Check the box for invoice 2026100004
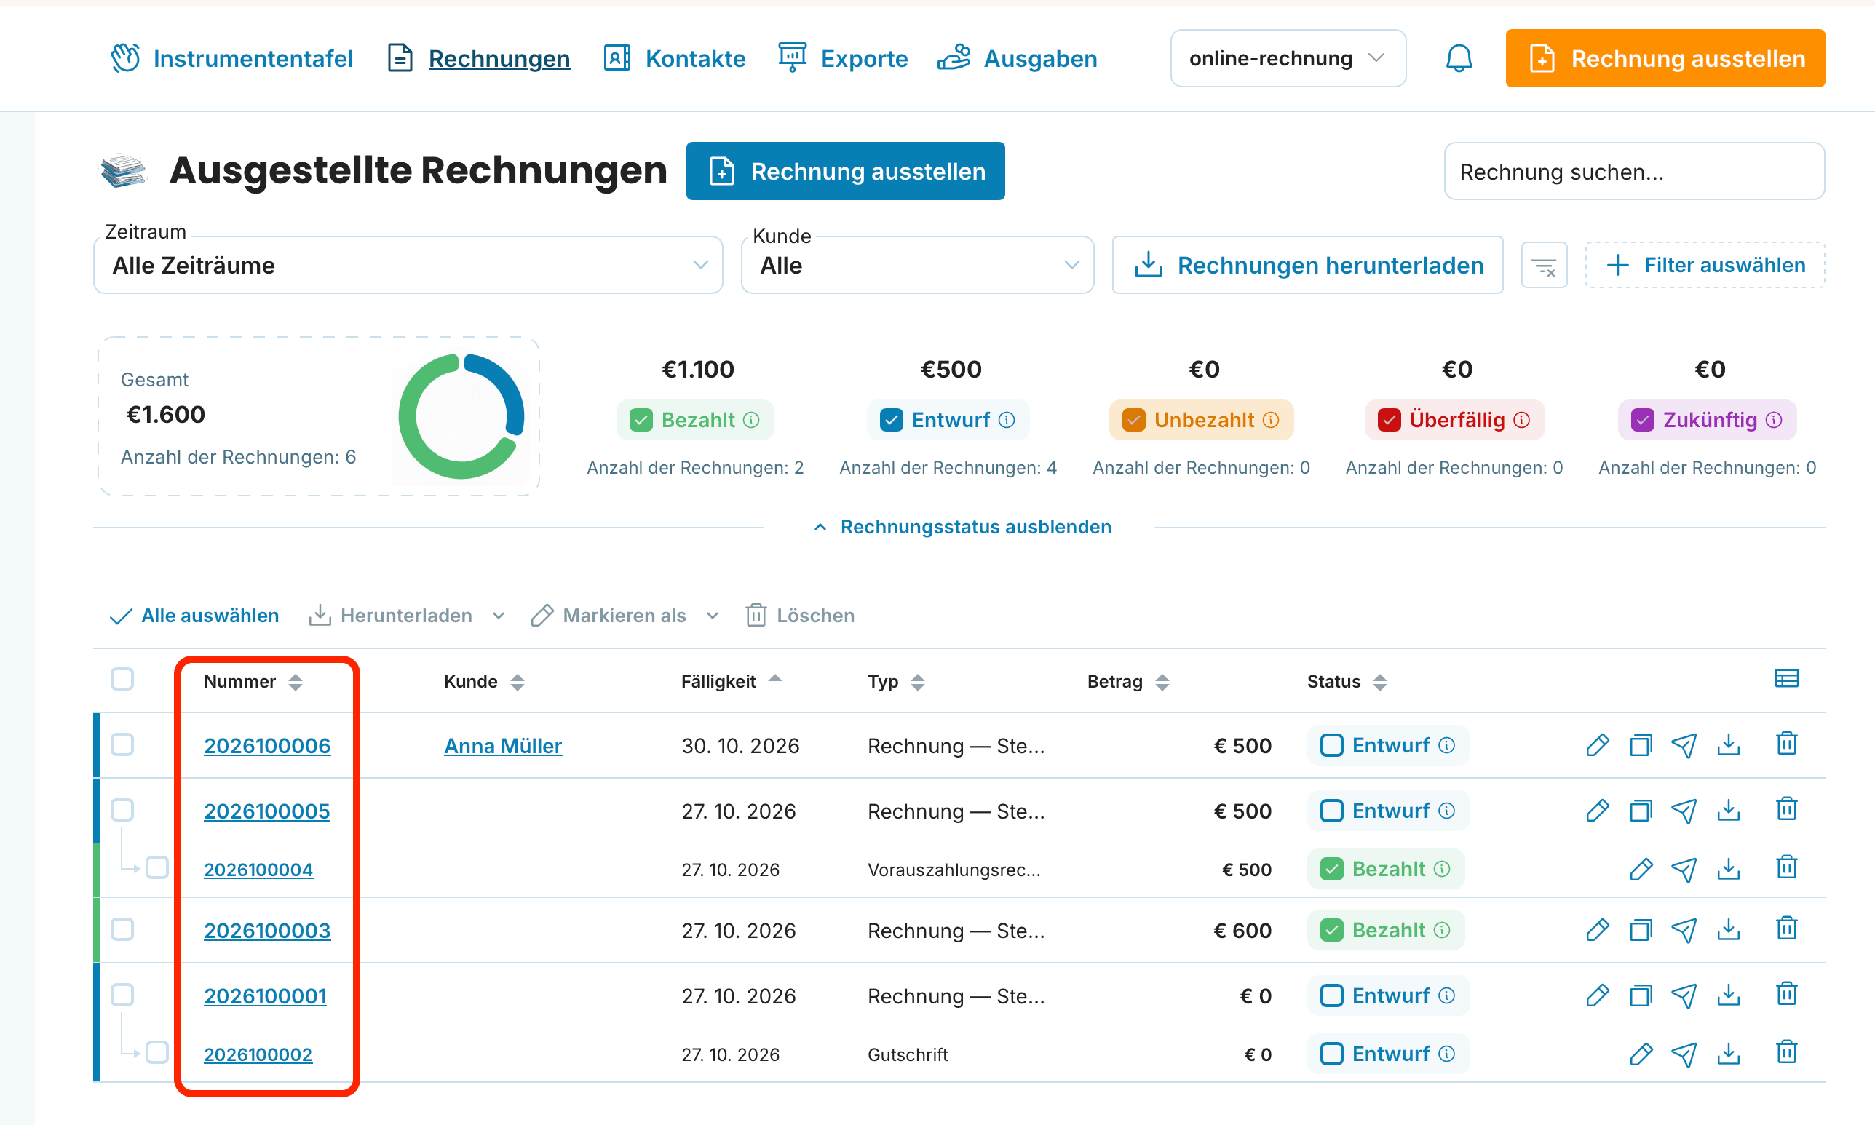Image resolution: width=1875 pixels, height=1125 pixels. point(157,867)
